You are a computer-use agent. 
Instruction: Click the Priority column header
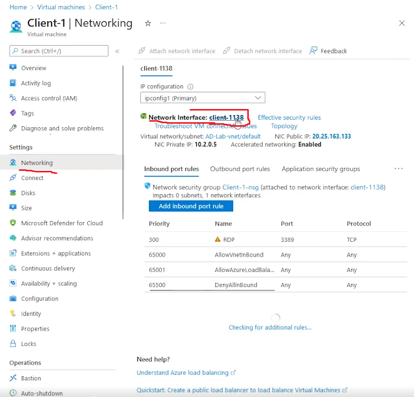[159, 224]
